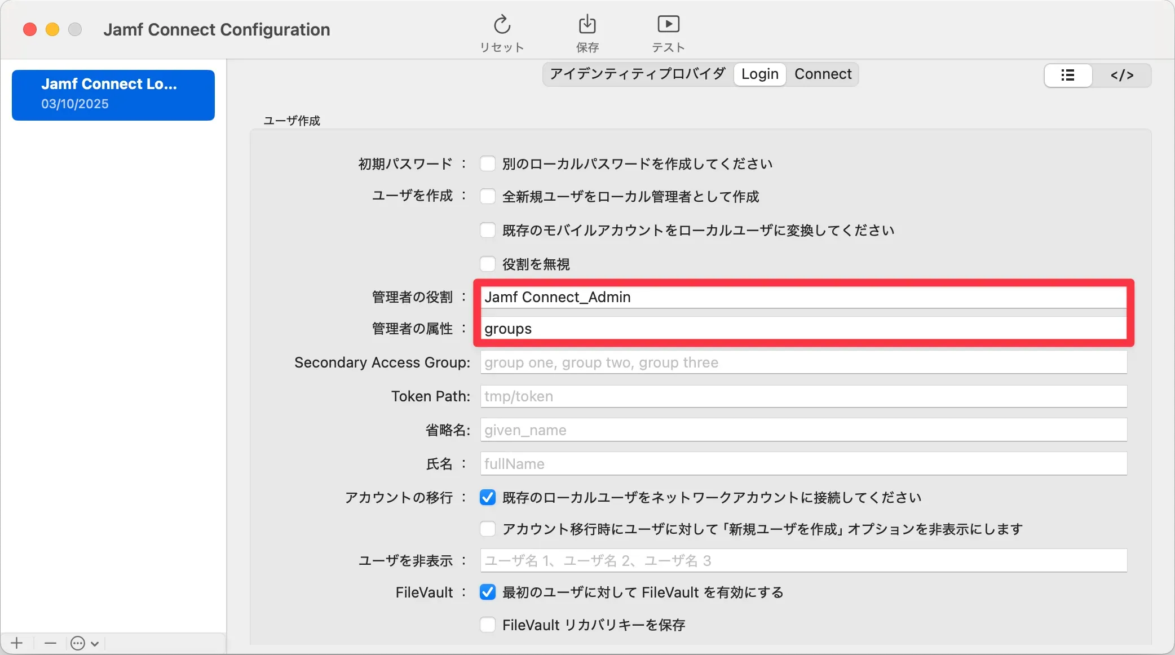Image resolution: width=1175 pixels, height=655 pixels.
Task: Switch to the Connect tab
Action: point(823,74)
